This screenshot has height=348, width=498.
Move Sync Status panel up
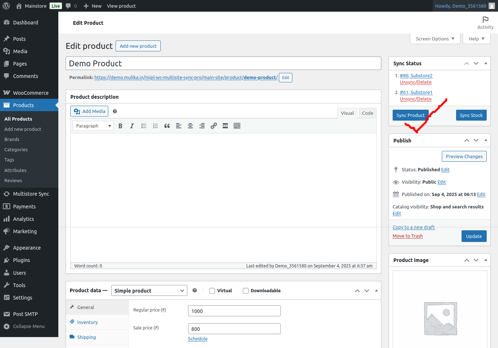click(x=467, y=63)
